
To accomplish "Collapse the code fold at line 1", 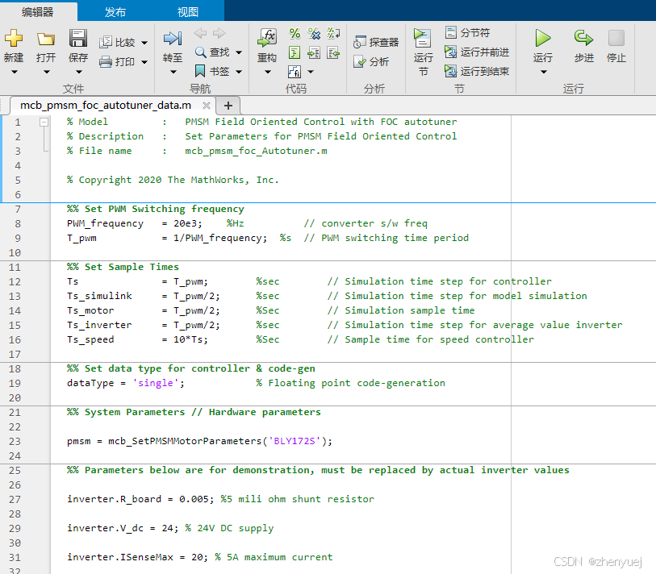I will pos(44,122).
